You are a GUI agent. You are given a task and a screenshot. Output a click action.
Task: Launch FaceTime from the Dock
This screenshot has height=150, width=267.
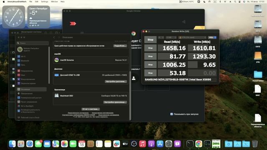click(73, 144)
